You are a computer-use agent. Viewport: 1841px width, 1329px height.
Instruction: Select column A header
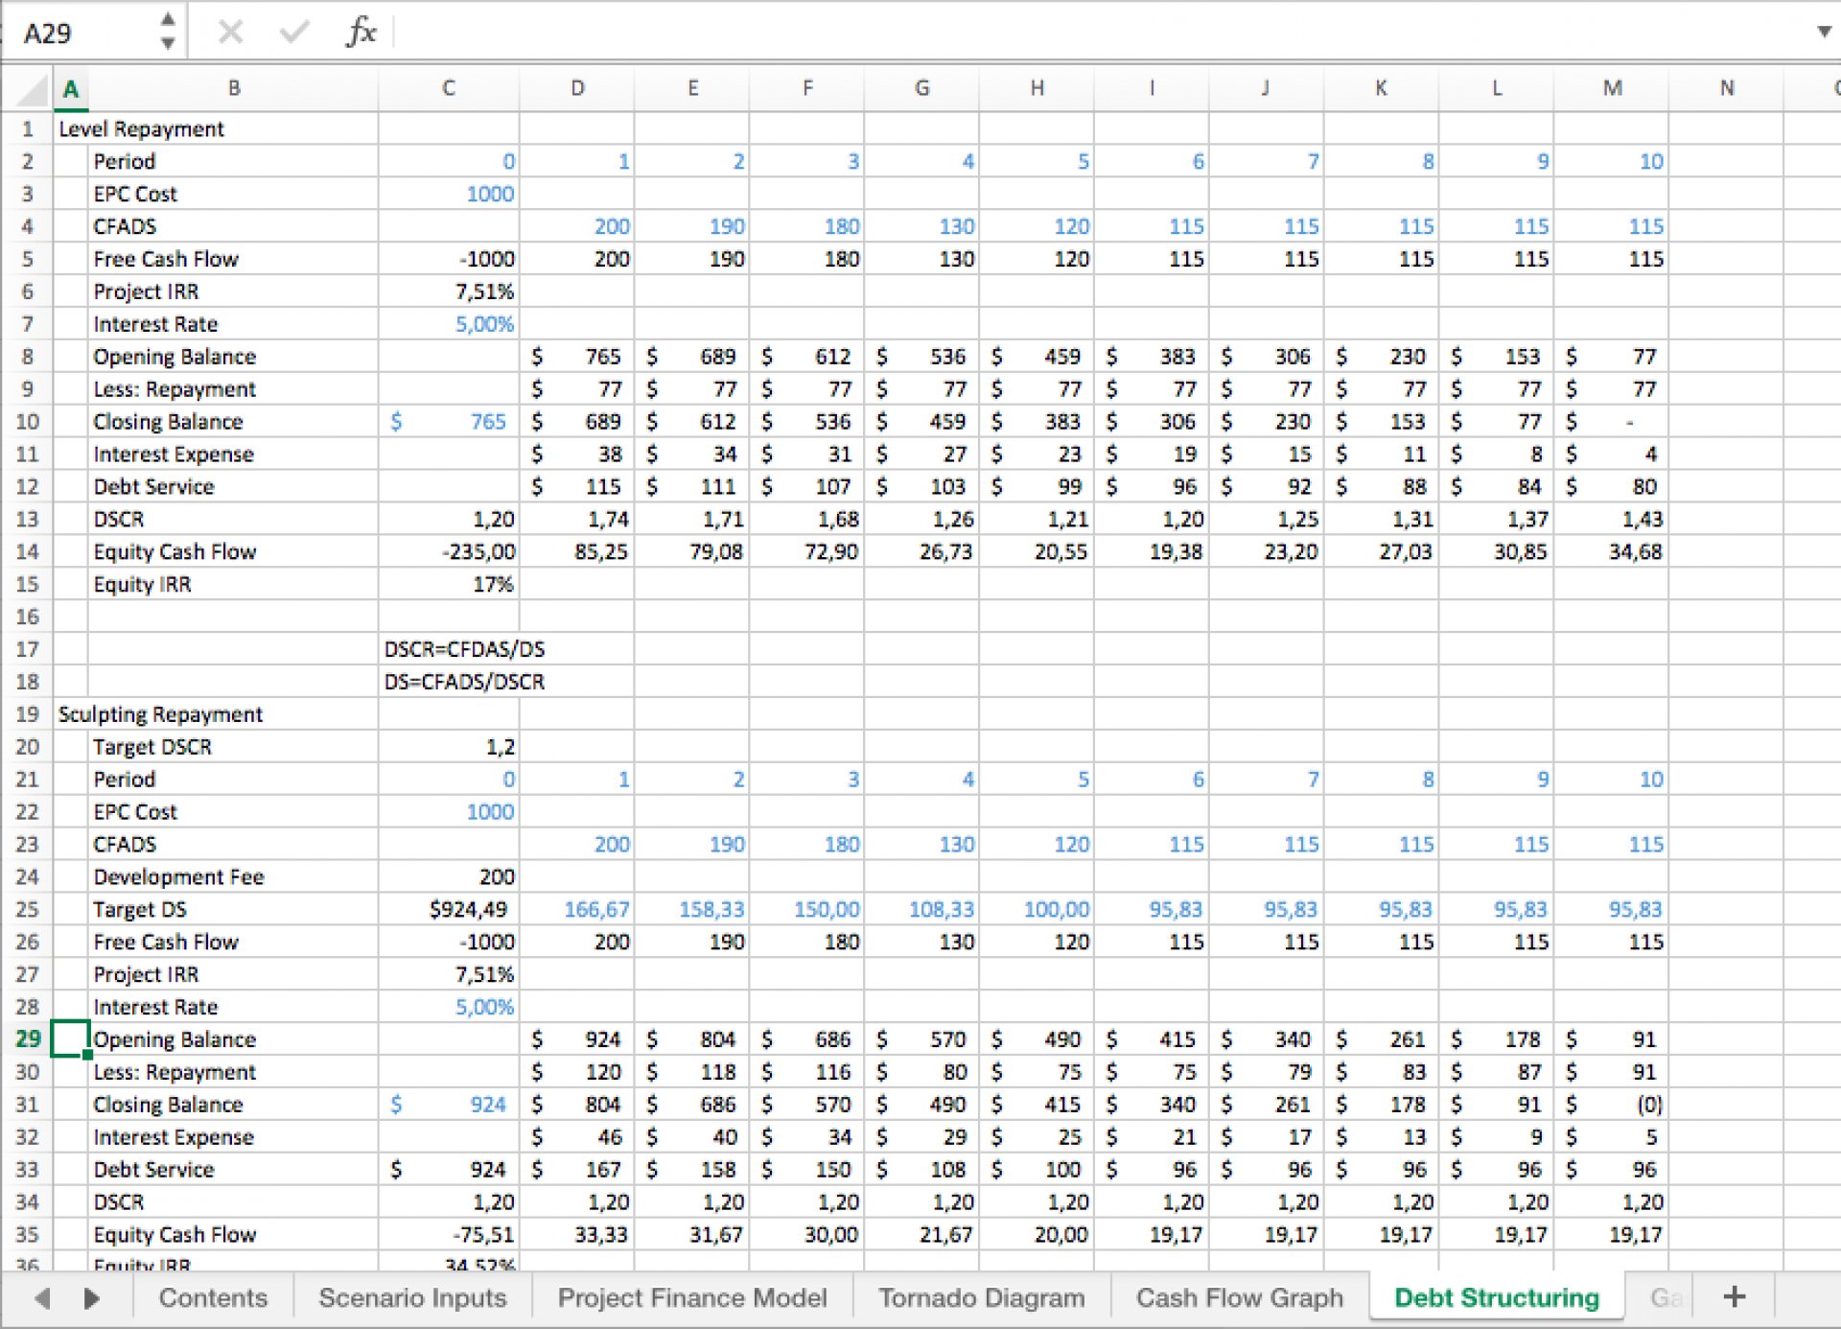[70, 89]
